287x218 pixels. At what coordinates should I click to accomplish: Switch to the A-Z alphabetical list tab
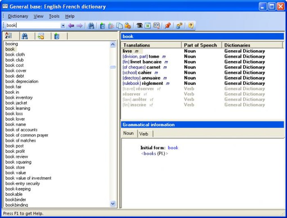coord(9,36)
